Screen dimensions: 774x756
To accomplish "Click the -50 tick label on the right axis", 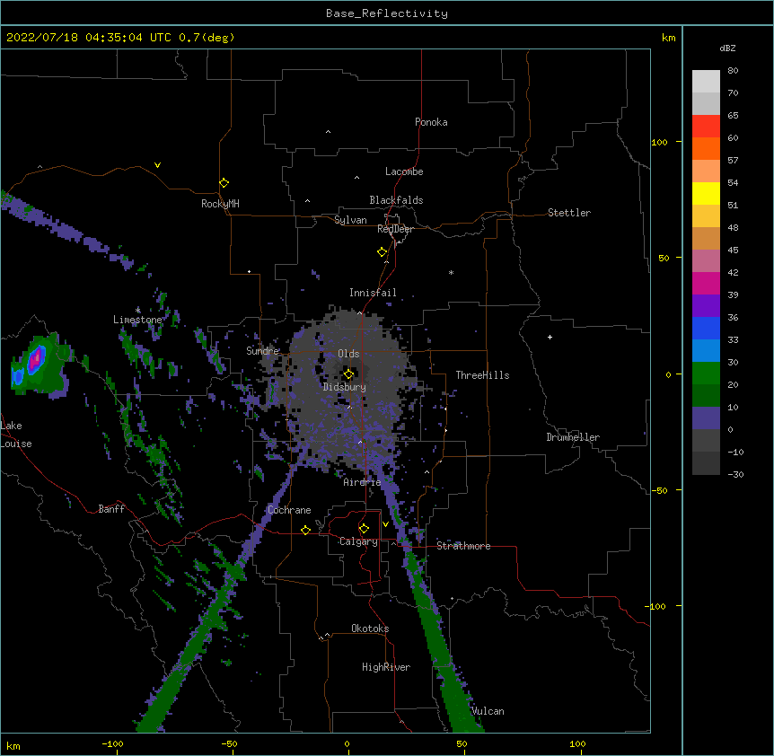I will point(659,490).
